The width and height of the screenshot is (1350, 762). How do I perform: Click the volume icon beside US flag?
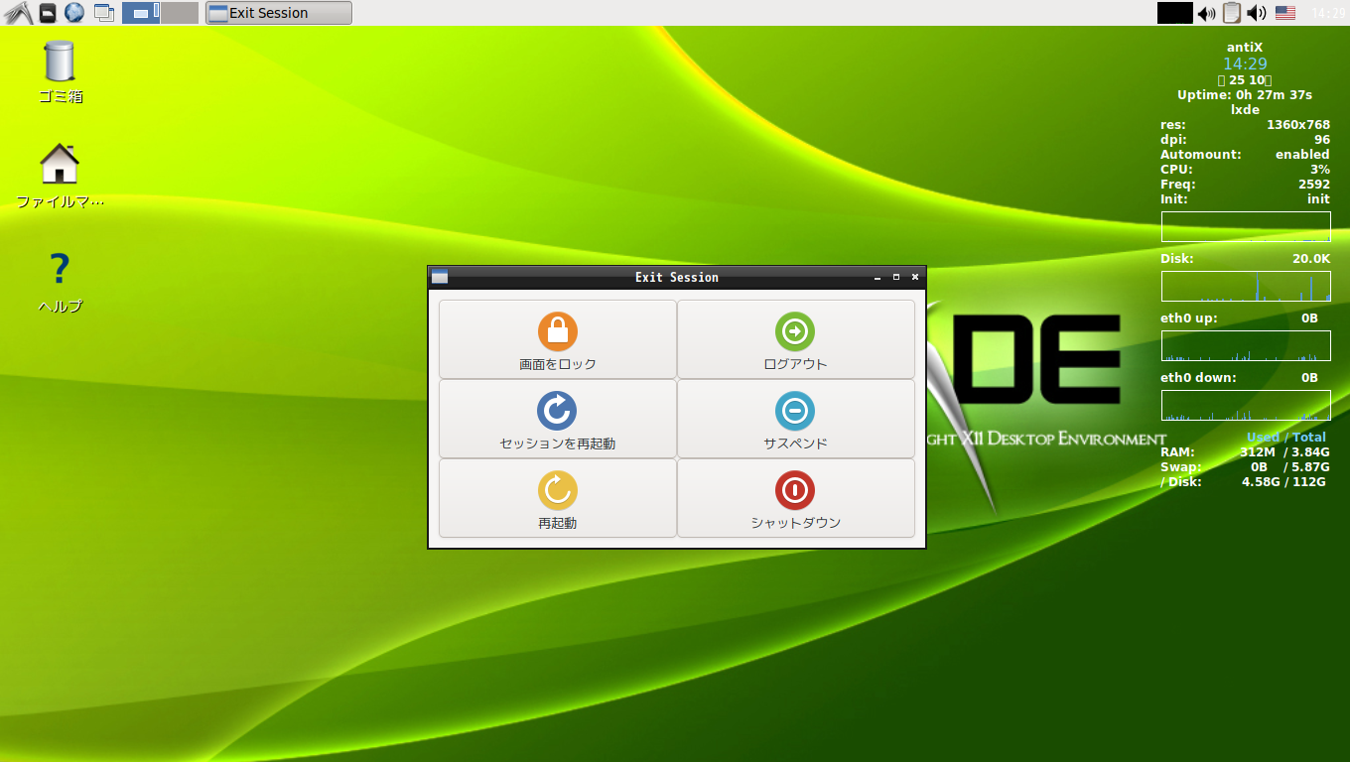click(1257, 13)
